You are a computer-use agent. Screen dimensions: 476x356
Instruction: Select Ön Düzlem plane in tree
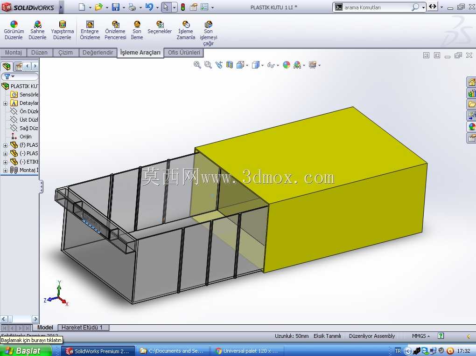click(24, 111)
